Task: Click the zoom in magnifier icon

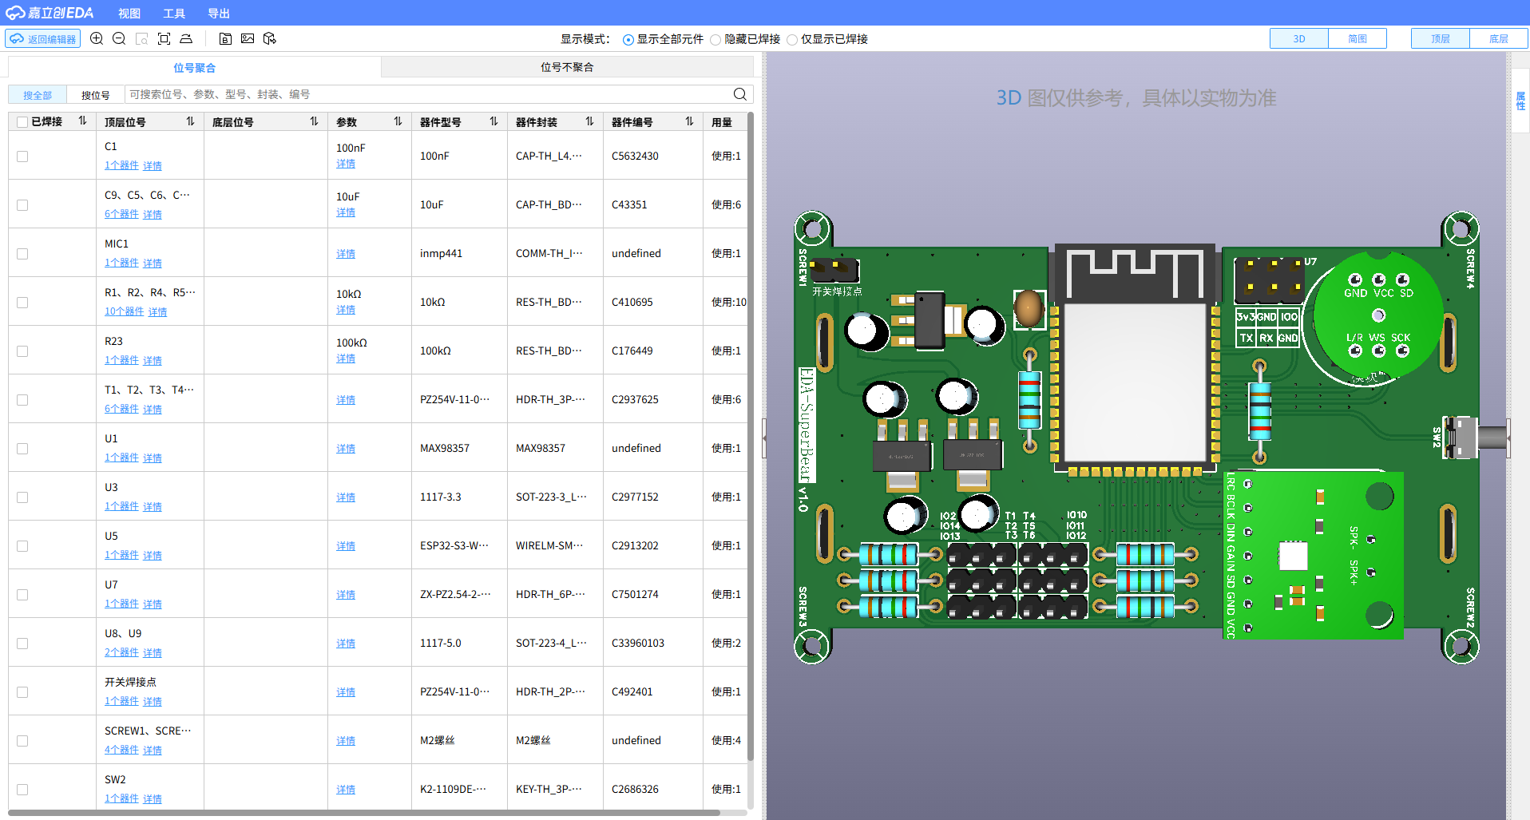Action: 97,38
